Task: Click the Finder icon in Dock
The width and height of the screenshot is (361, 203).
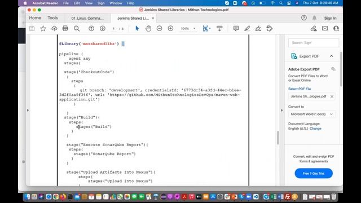Action: [27, 197]
